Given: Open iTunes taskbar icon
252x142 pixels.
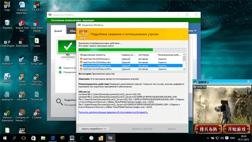Looking at the screenshot, I should point(91,138).
